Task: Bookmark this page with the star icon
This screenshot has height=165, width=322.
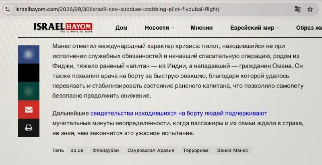Action: (310, 9)
